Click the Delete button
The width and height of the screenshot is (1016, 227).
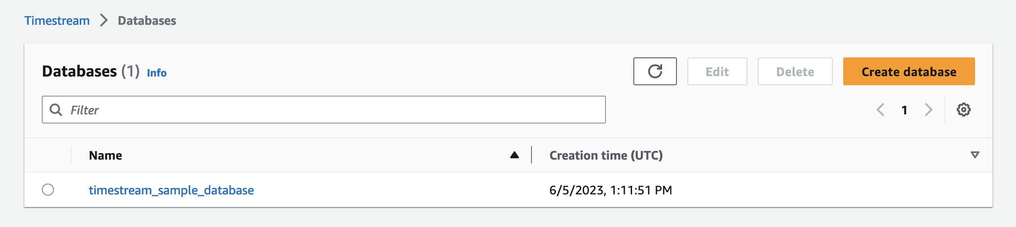pyautogui.click(x=795, y=71)
